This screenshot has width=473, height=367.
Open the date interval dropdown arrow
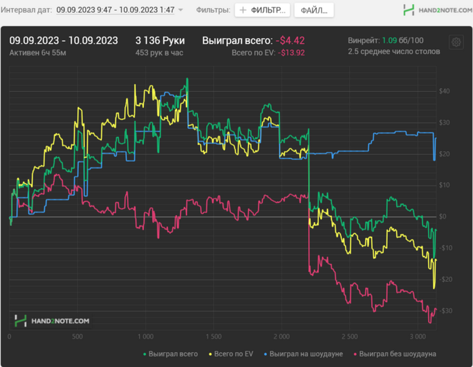180,10
